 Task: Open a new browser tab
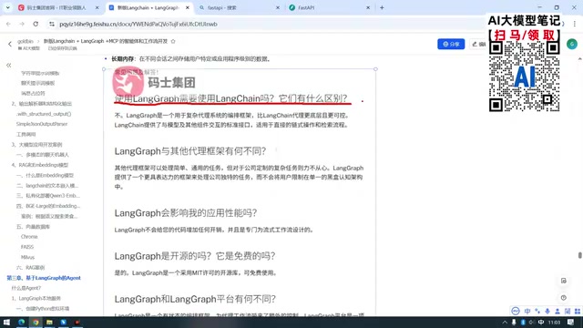pyautogui.click(x=382, y=7)
